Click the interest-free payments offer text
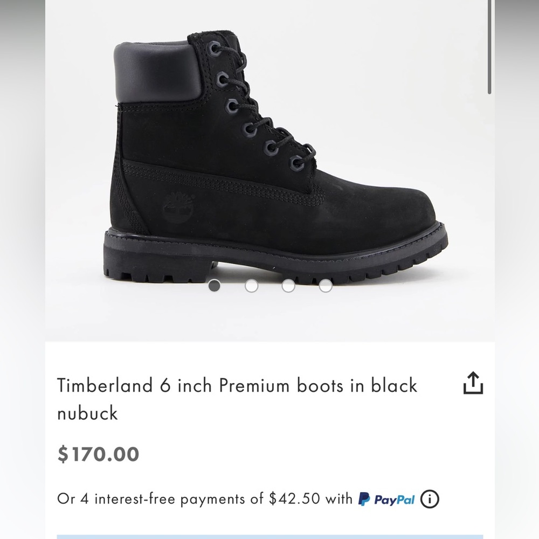This screenshot has width=539, height=539. (205, 499)
